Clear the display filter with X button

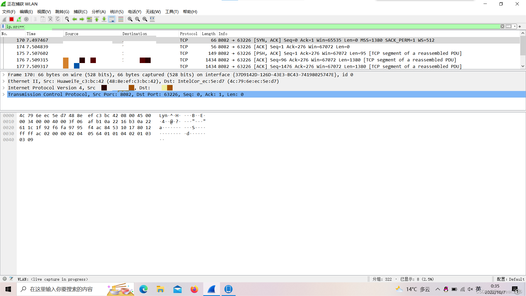tap(502, 27)
